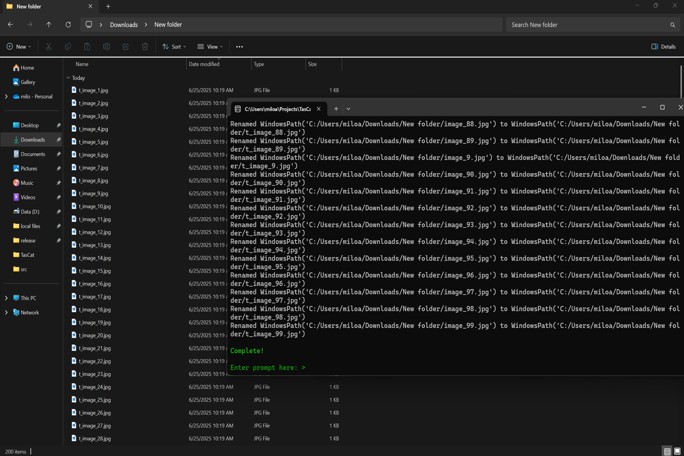
Task: Close the New folder Explorer tab
Action: pos(90,6)
